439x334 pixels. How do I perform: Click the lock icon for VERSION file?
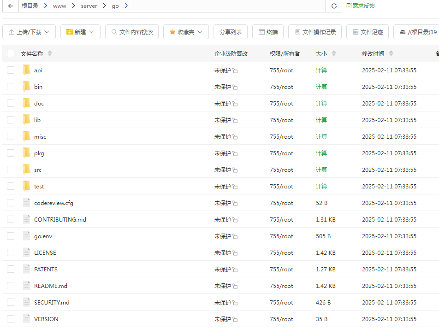pos(235,319)
